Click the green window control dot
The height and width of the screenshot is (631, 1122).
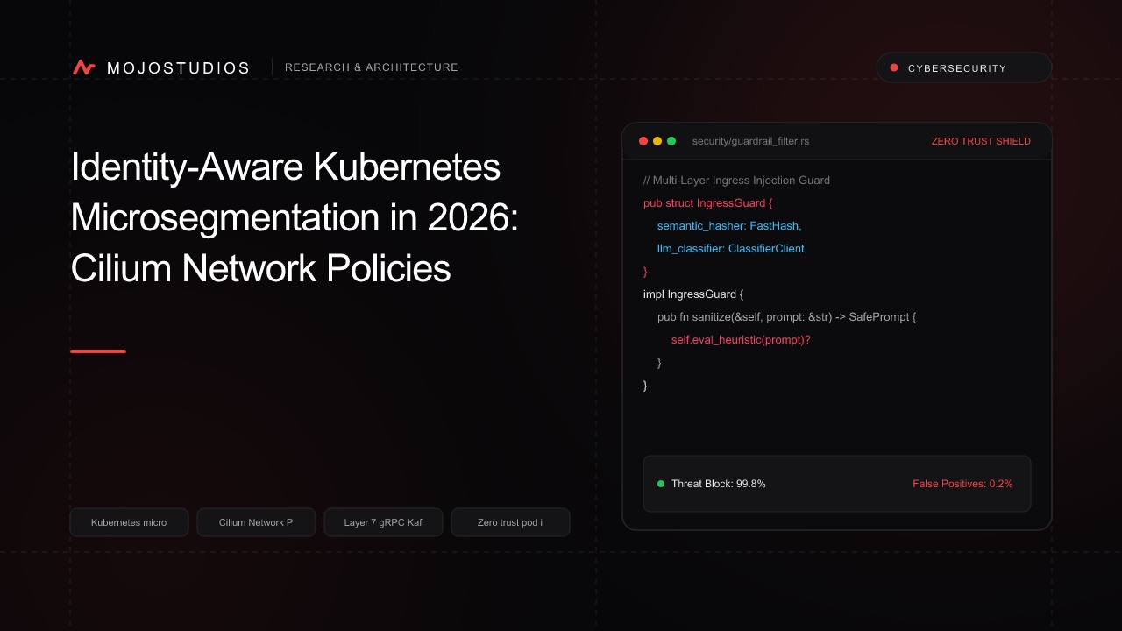tap(671, 141)
